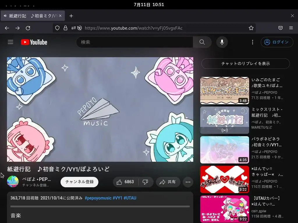Screen dimensions: 298x223
Task: Click the ミックスリスト title text
Action: tap(267, 112)
